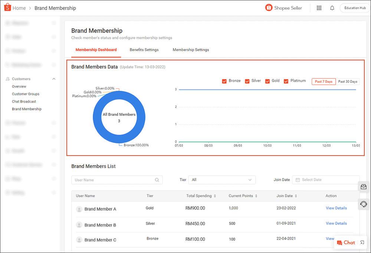Uncheck the Gold checkbox
This screenshot has width=371, height=253.
(x=267, y=81)
